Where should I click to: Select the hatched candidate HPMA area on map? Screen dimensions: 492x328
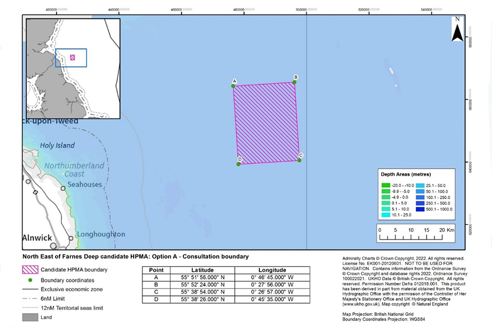tap(266, 123)
